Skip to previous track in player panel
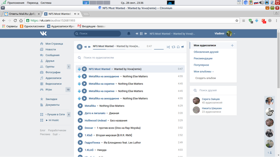280x157 pixels. (x=85, y=47)
